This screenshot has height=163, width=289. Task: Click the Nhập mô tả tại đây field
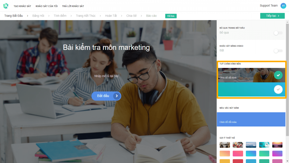click(106, 76)
